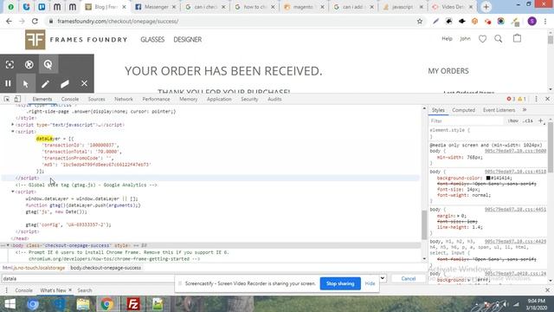Image resolution: width=554 pixels, height=312 pixels.
Task: Open the GLASSES menu on site
Action: (152, 39)
